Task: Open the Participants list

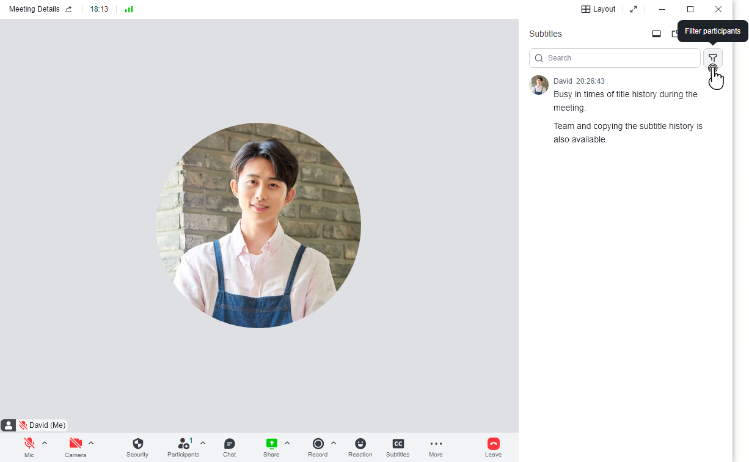Action: tap(183, 444)
